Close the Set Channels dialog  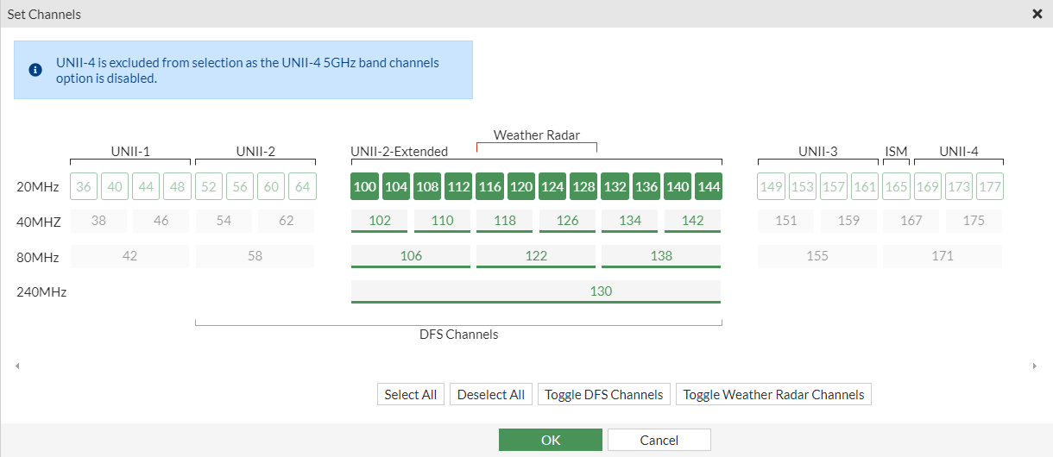click(x=1037, y=14)
